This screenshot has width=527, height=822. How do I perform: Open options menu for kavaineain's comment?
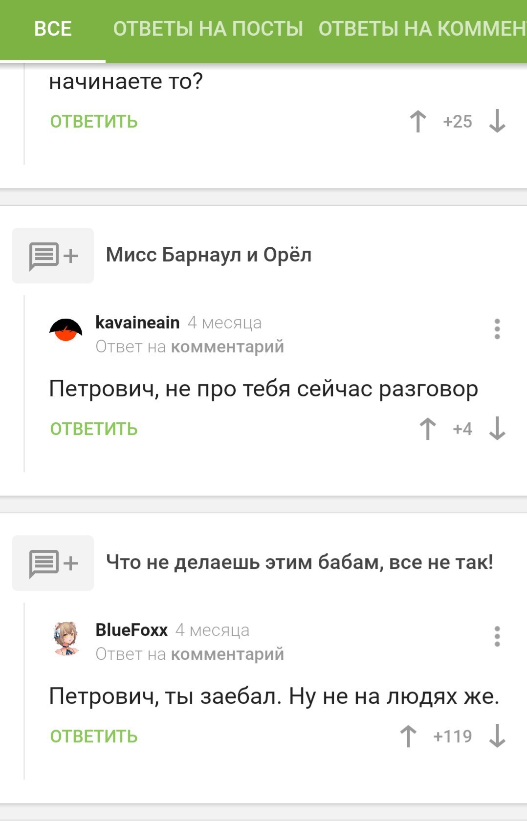click(497, 329)
